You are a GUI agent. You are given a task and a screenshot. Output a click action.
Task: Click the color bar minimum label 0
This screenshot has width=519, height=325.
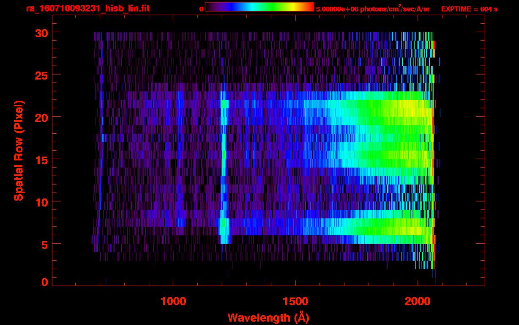tap(201, 9)
